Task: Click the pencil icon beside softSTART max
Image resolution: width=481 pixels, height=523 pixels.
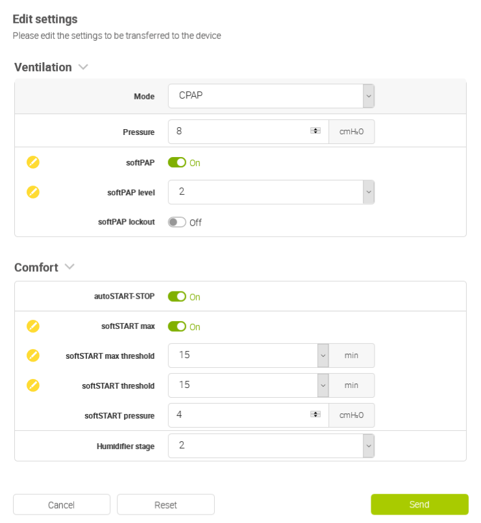Action: pyautogui.click(x=33, y=326)
